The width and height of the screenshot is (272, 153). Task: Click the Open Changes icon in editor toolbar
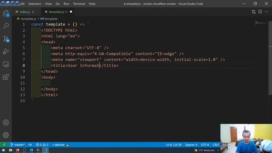[x=254, y=11]
